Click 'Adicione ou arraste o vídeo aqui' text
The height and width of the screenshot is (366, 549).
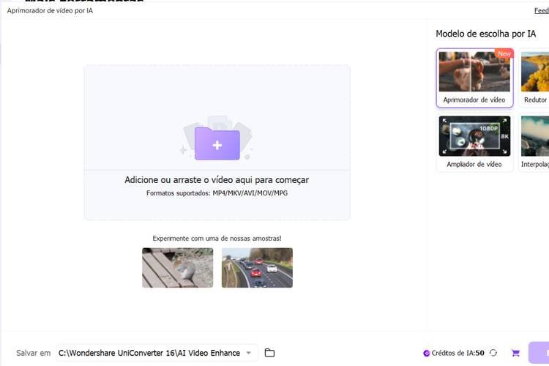pyautogui.click(x=217, y=179)
